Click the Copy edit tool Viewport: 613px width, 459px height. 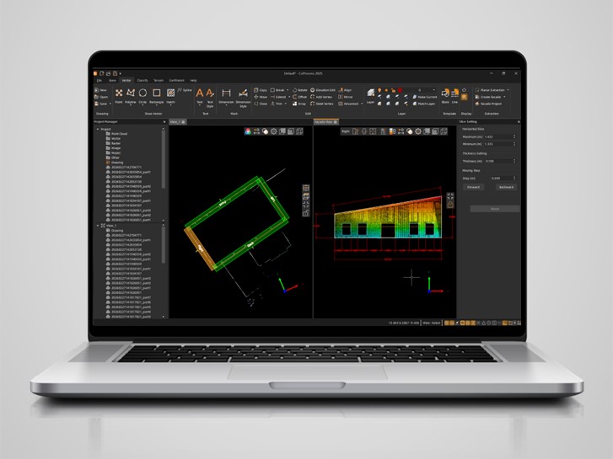tap(261, 90)
